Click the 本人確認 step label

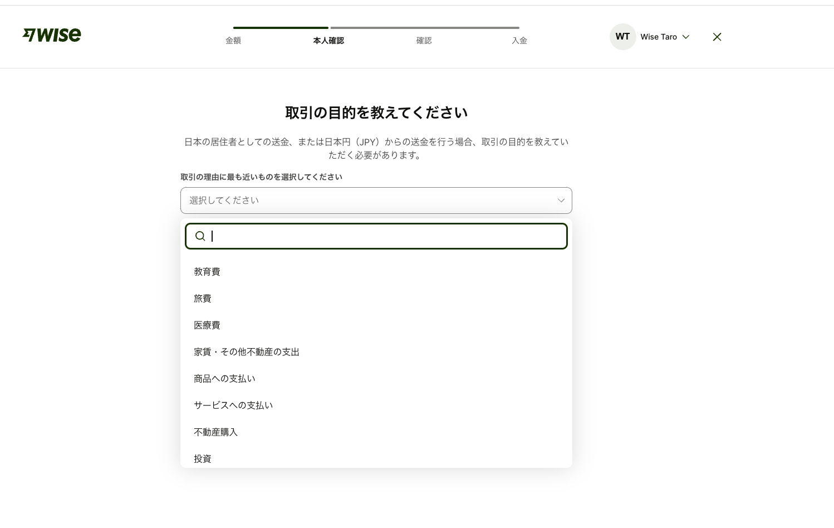tap(328, 41)
